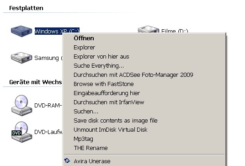Click the Samsung drive label

coord(48,58)
